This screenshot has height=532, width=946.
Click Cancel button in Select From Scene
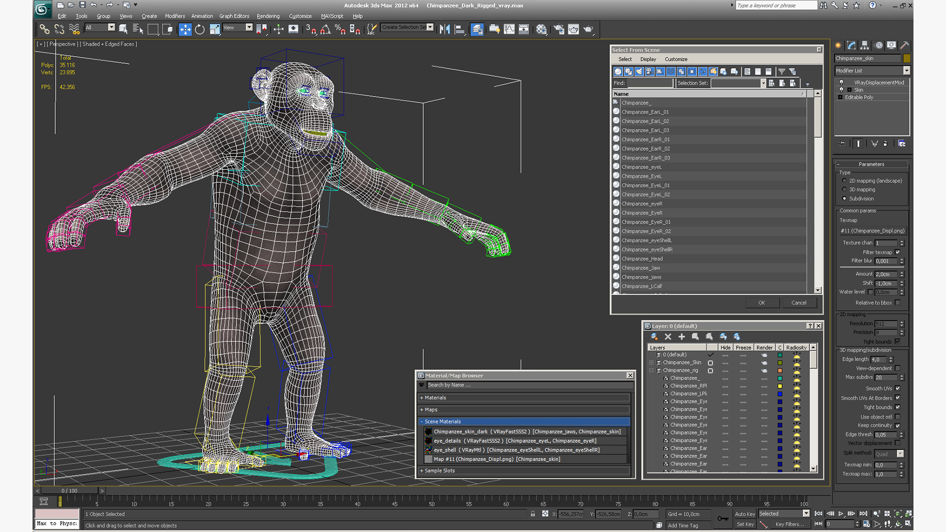point(799,302)
